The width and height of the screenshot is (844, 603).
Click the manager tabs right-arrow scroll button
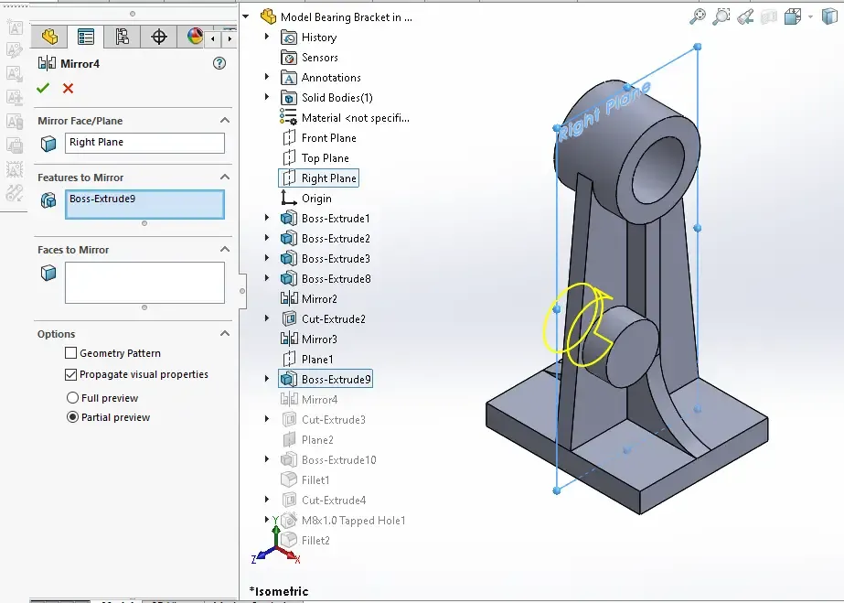[230, 38]
